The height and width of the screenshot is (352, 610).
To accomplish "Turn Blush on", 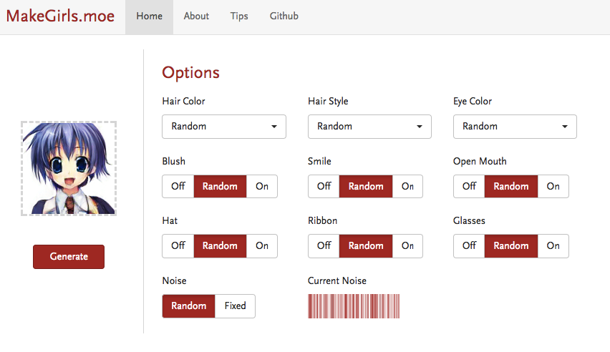I will (x=262, y=186).
